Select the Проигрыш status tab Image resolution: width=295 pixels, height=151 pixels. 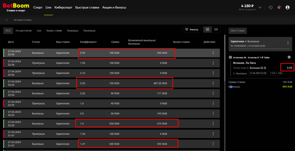click(x=90, y=31)
